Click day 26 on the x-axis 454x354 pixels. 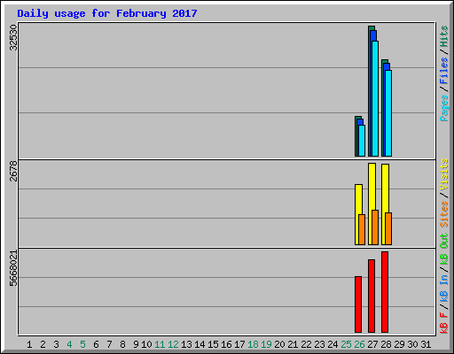(x=359, y=344)
